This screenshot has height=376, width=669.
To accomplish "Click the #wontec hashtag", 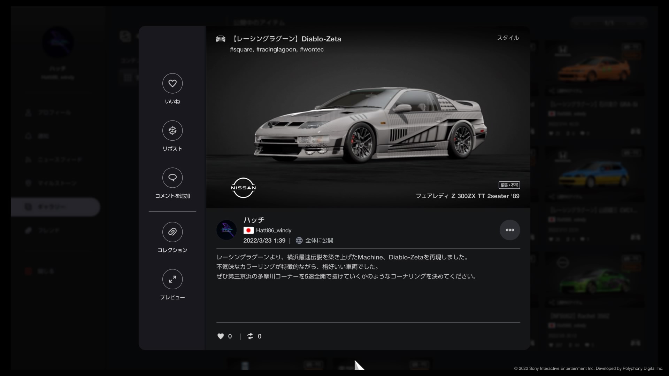I will click(x=312, y=49).
